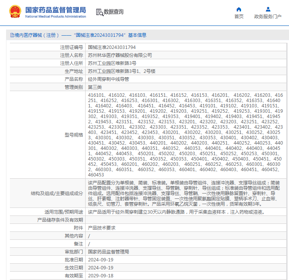Select production address 唯新路3号1、2号楼
This screenshot has height=280, width=289.
[122, 71]
